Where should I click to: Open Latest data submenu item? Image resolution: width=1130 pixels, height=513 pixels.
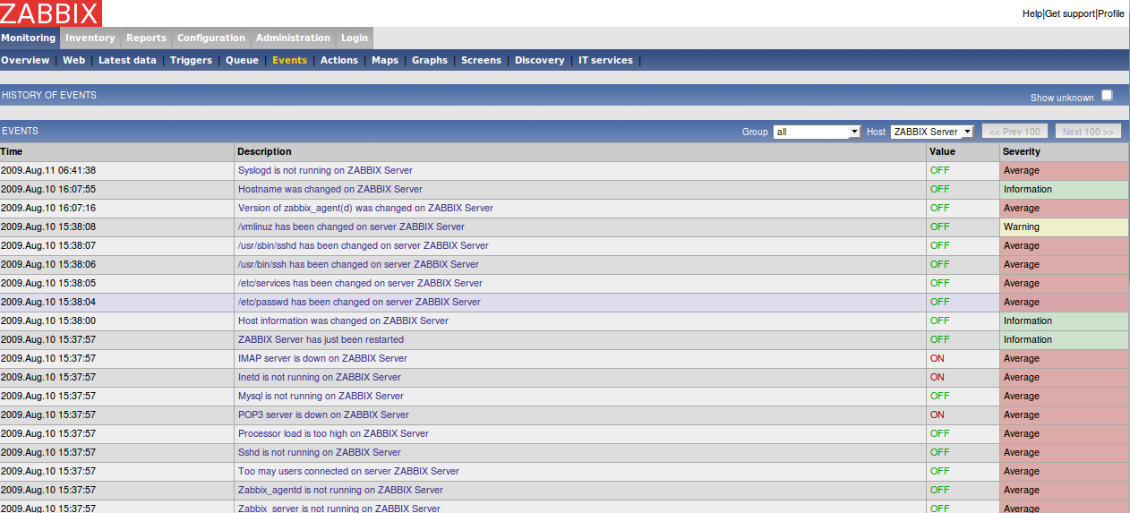[127, 60]
